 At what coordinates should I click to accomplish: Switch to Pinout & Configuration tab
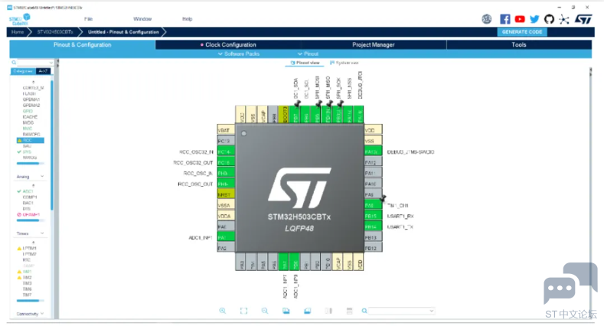[83, 44]
